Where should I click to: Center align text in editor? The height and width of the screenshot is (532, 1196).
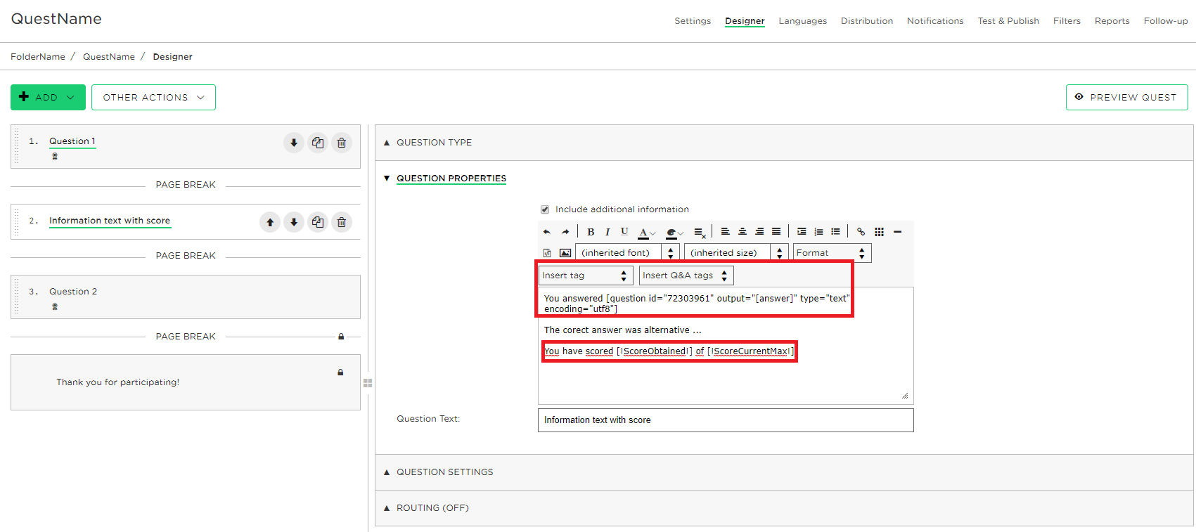pos(742,232)
